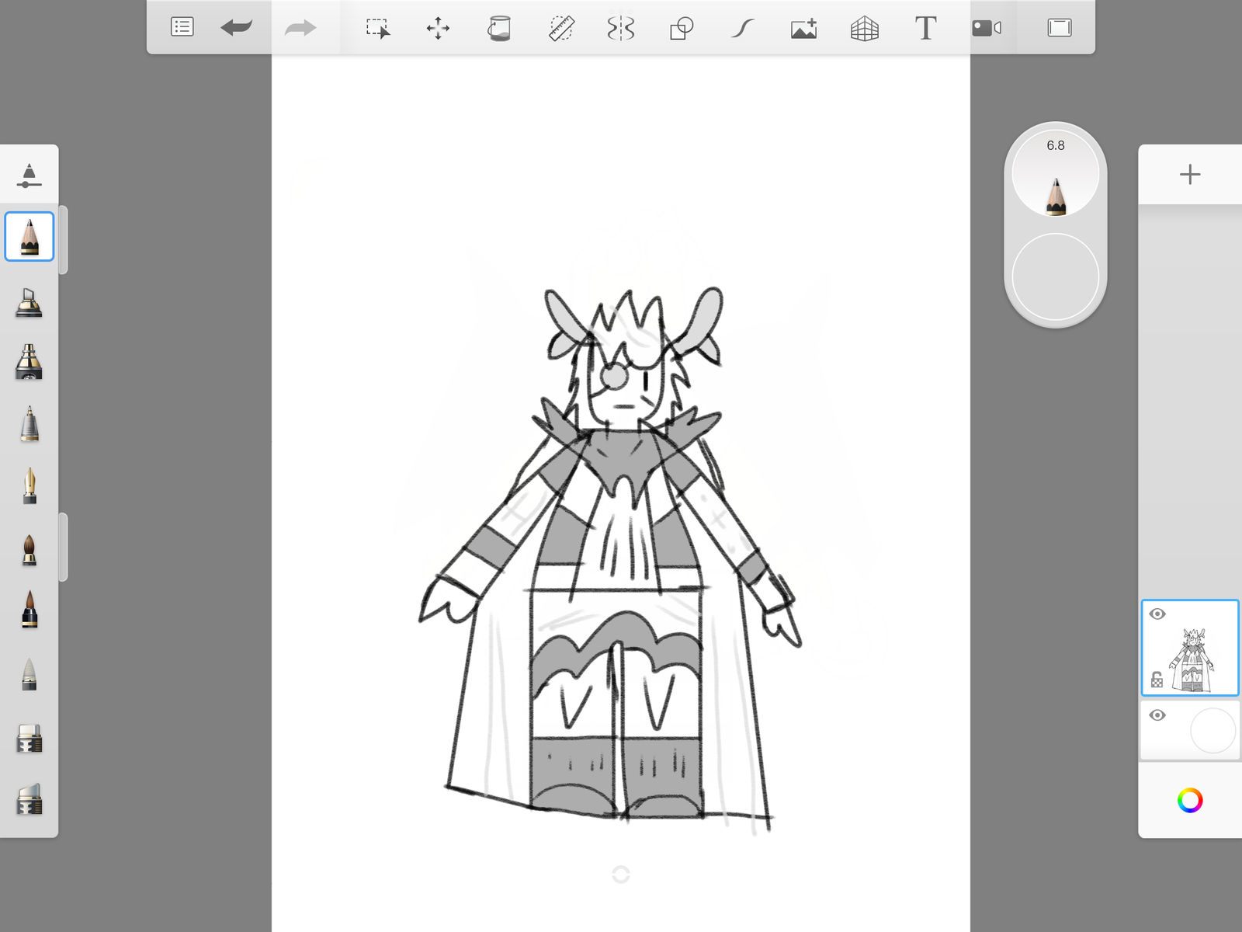Enable the Symmetry drawing tool
The width and height of the screenshot is (1242, 932).
621,29
